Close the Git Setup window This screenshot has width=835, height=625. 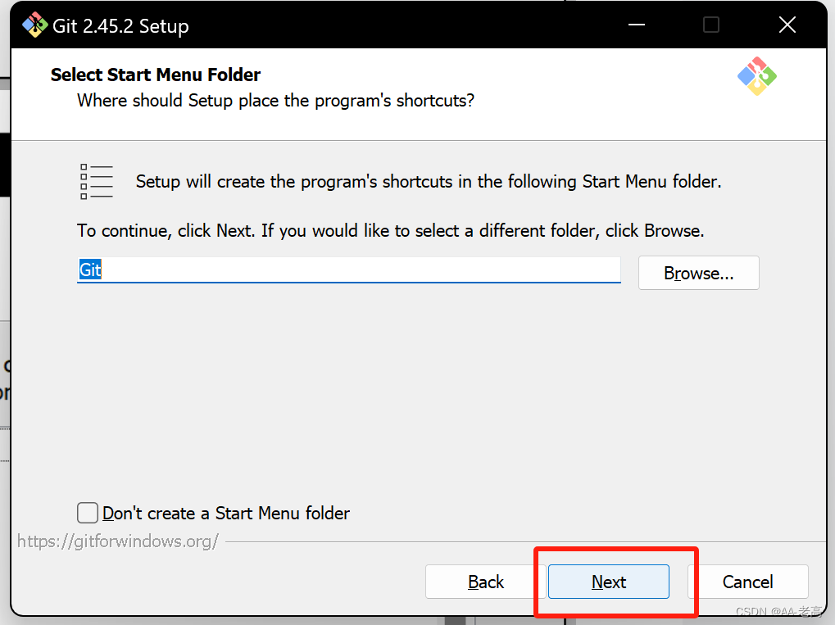[787, 25]
